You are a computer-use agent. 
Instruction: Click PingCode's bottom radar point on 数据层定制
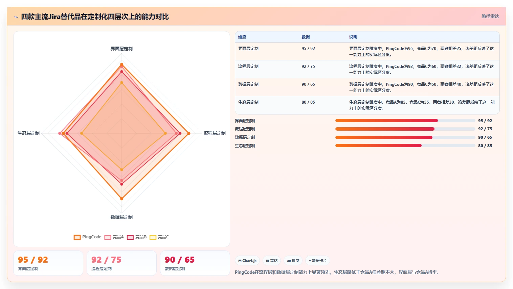pos(121,199)
